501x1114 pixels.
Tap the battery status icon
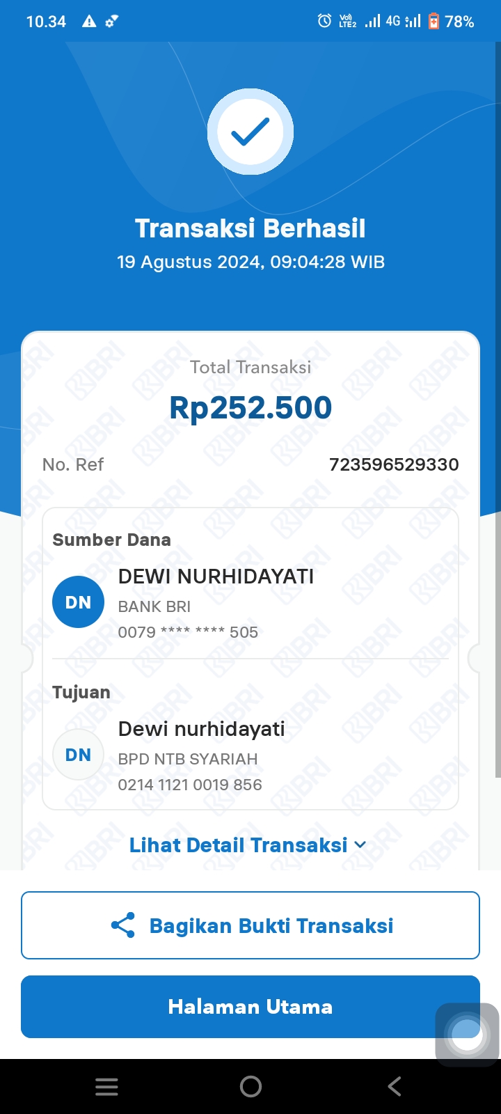click(x=434, y=21)
